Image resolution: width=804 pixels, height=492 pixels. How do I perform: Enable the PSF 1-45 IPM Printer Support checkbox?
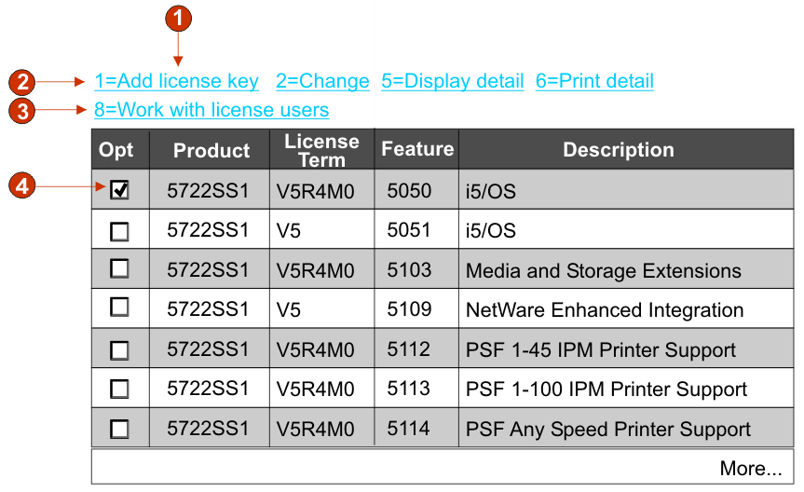pos(119,350)
